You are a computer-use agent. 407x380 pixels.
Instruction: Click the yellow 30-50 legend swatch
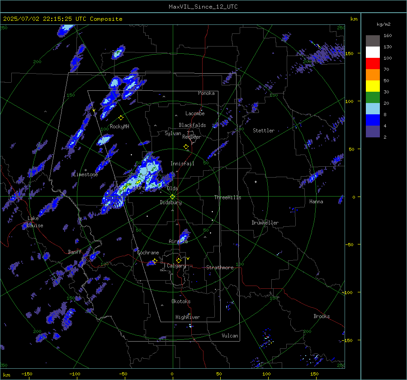click(373, 86)
